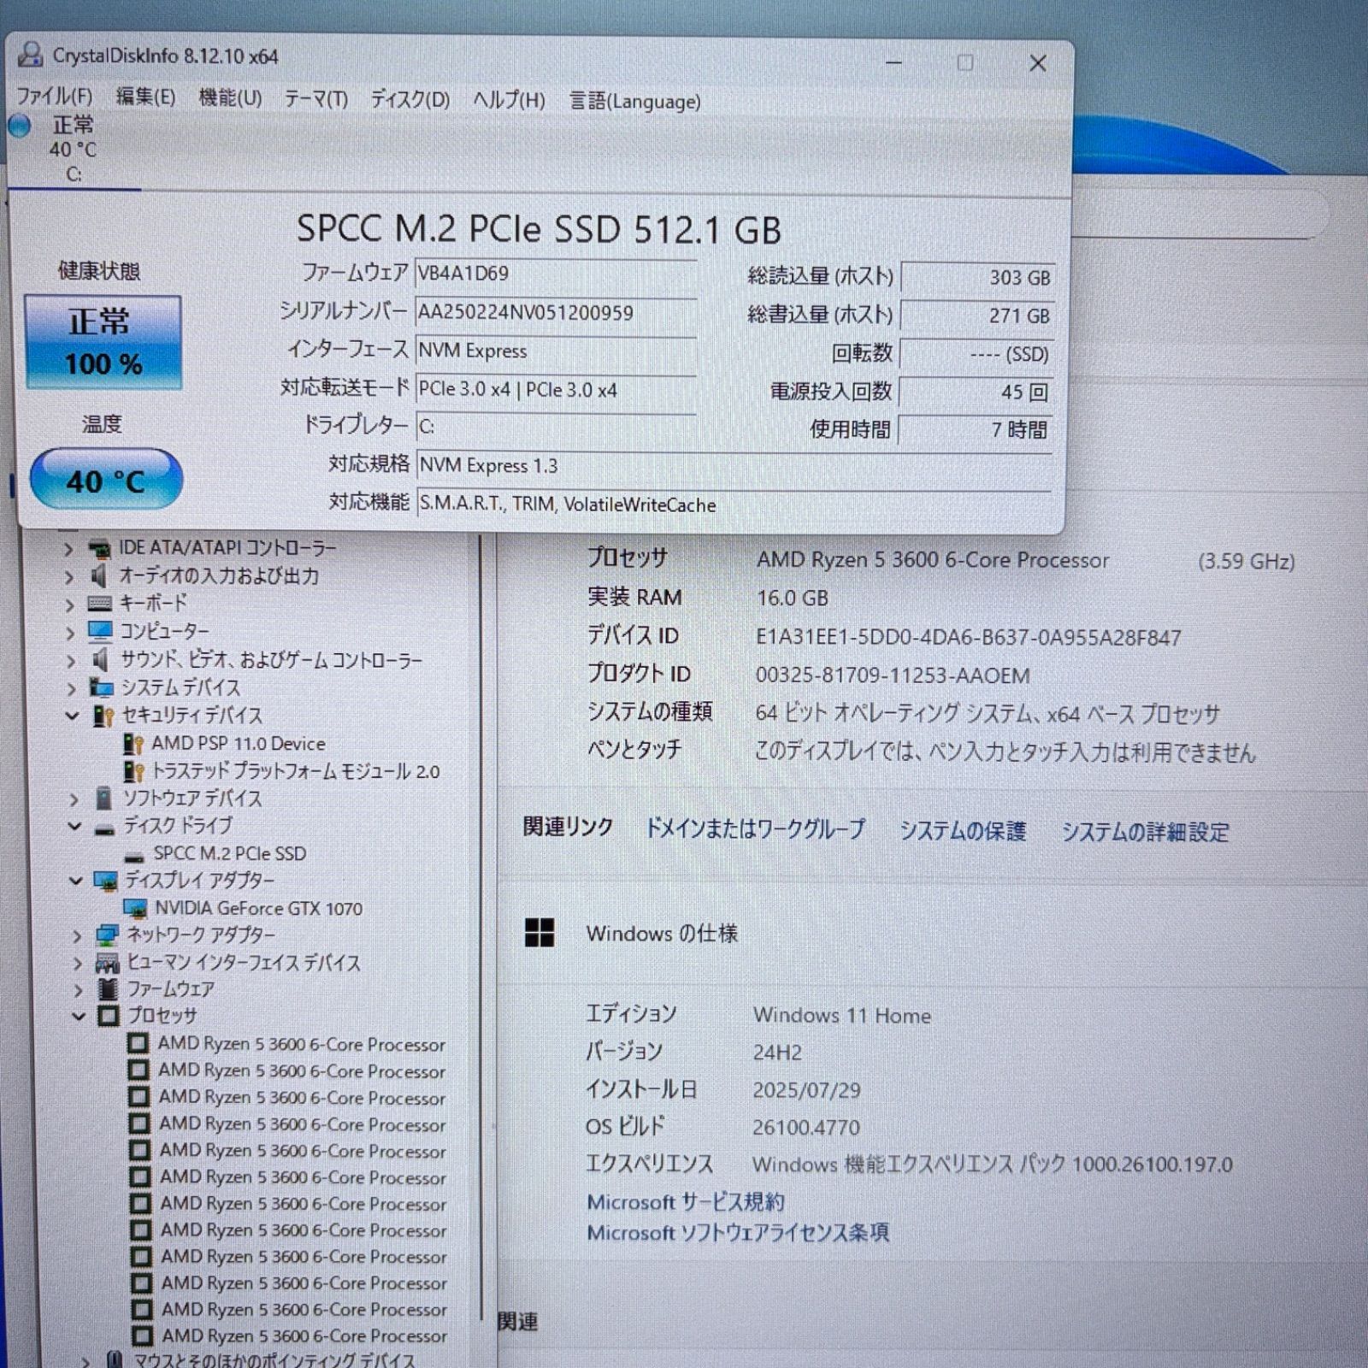Viewport: 1368px width, 1368px height.
Task: Expand the ネットワーク アダプター node
Action: click(77, 936)
